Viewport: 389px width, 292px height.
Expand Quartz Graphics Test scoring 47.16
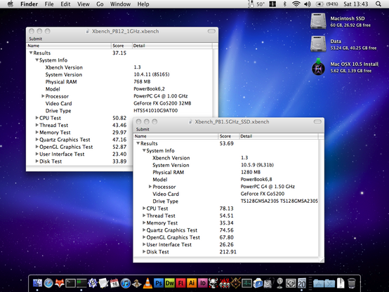click(37, 140)
